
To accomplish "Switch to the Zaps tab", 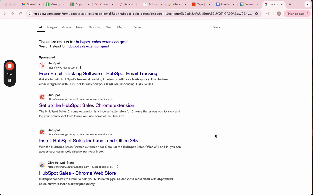I will click(201, 4).
